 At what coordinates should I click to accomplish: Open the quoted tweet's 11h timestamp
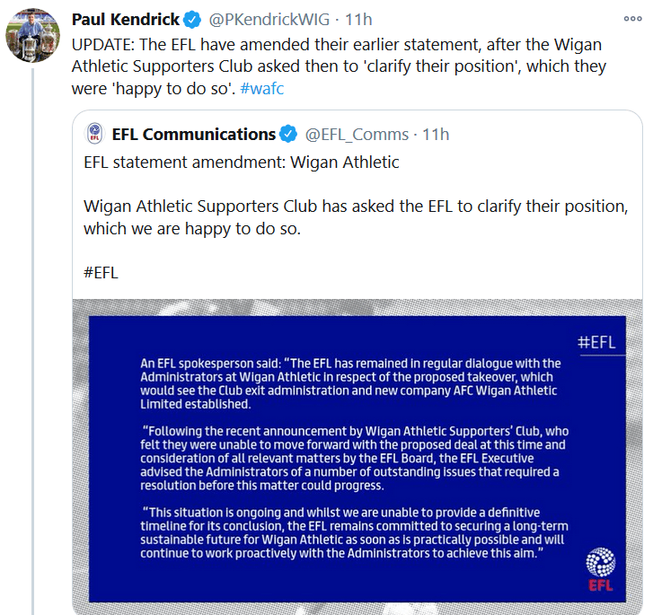point(436,135)
